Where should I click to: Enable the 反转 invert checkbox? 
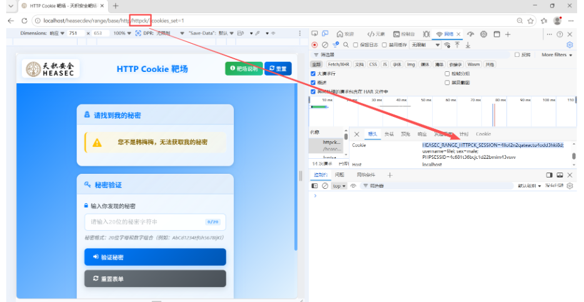pyautogui.click(x=516, y=55)
